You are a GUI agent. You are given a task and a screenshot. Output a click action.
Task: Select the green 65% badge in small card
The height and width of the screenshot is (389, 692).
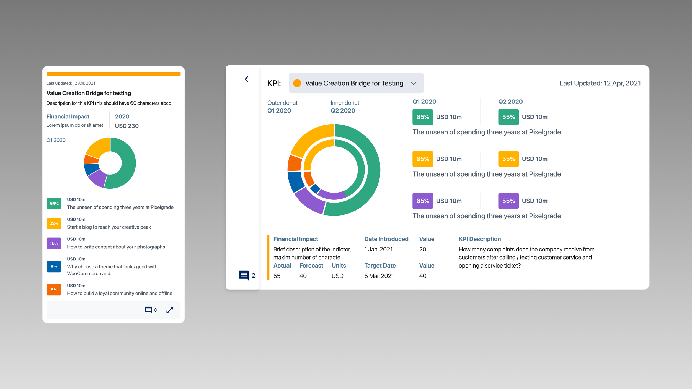click(54, 204)
